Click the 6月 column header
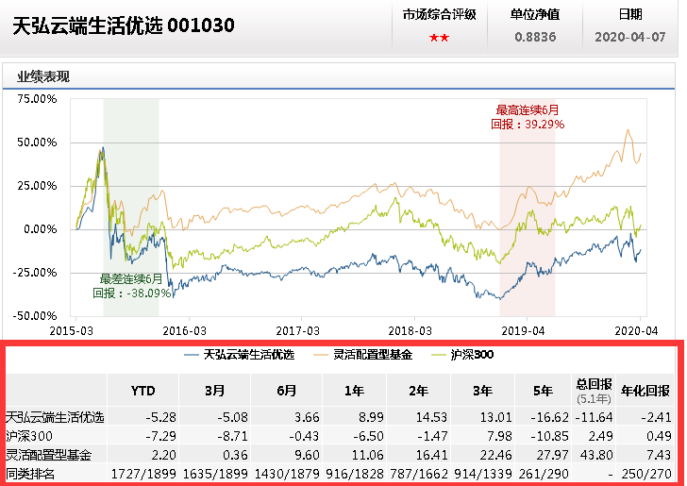The height and width of the screenshot is (486, 687). 287,390
